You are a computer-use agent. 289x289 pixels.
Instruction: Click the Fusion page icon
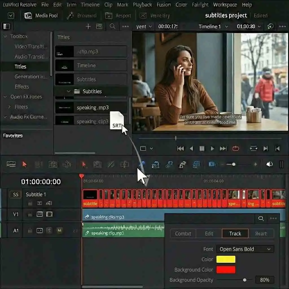click(164, 5)
